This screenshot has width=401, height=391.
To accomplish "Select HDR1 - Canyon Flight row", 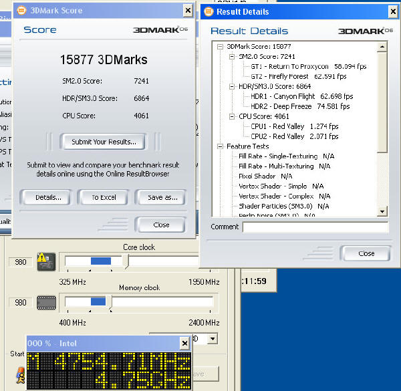I will pyautogui.click(x=302, y=97).
